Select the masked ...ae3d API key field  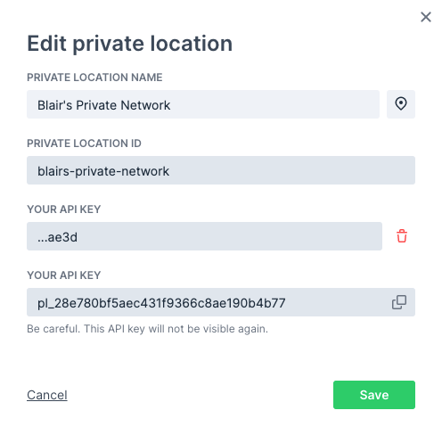point(204,236)
